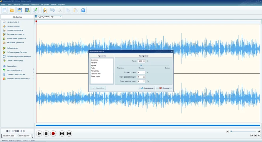Screen dimensions: 262x142
Task: Click the icon next to Затухание громкости
Action: point(4,43)
